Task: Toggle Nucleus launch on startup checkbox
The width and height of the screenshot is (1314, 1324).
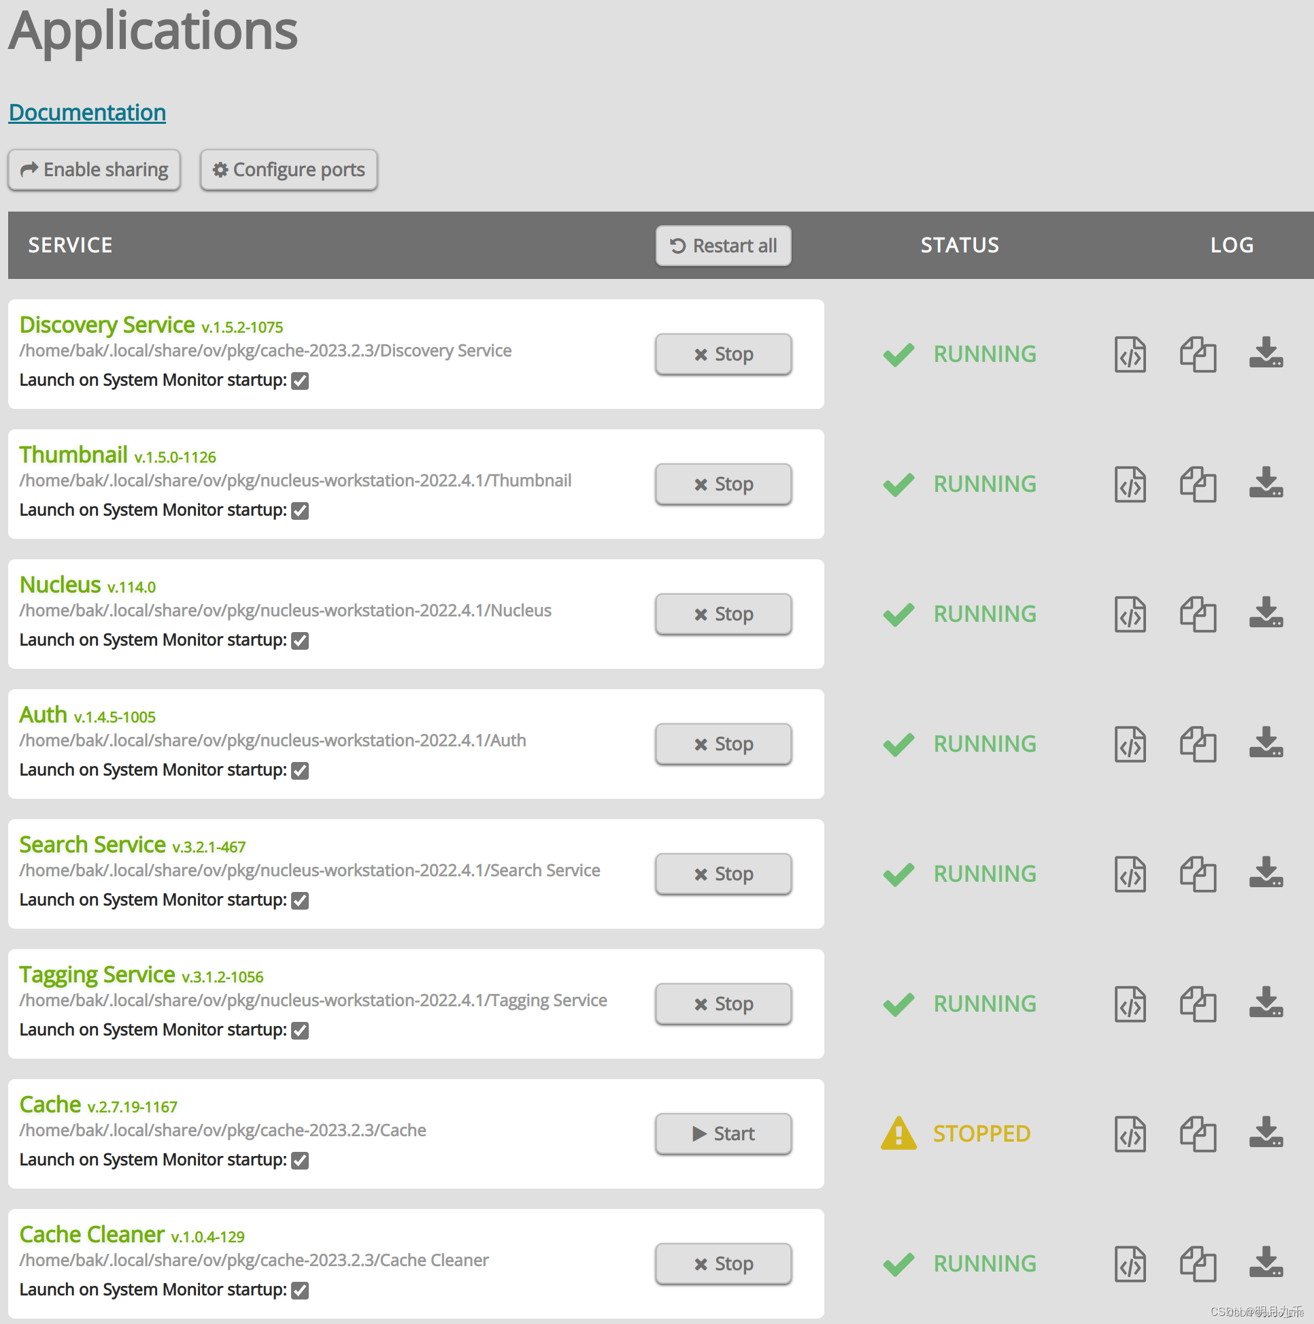Action: pyautogui.click(x=300, y=641)
